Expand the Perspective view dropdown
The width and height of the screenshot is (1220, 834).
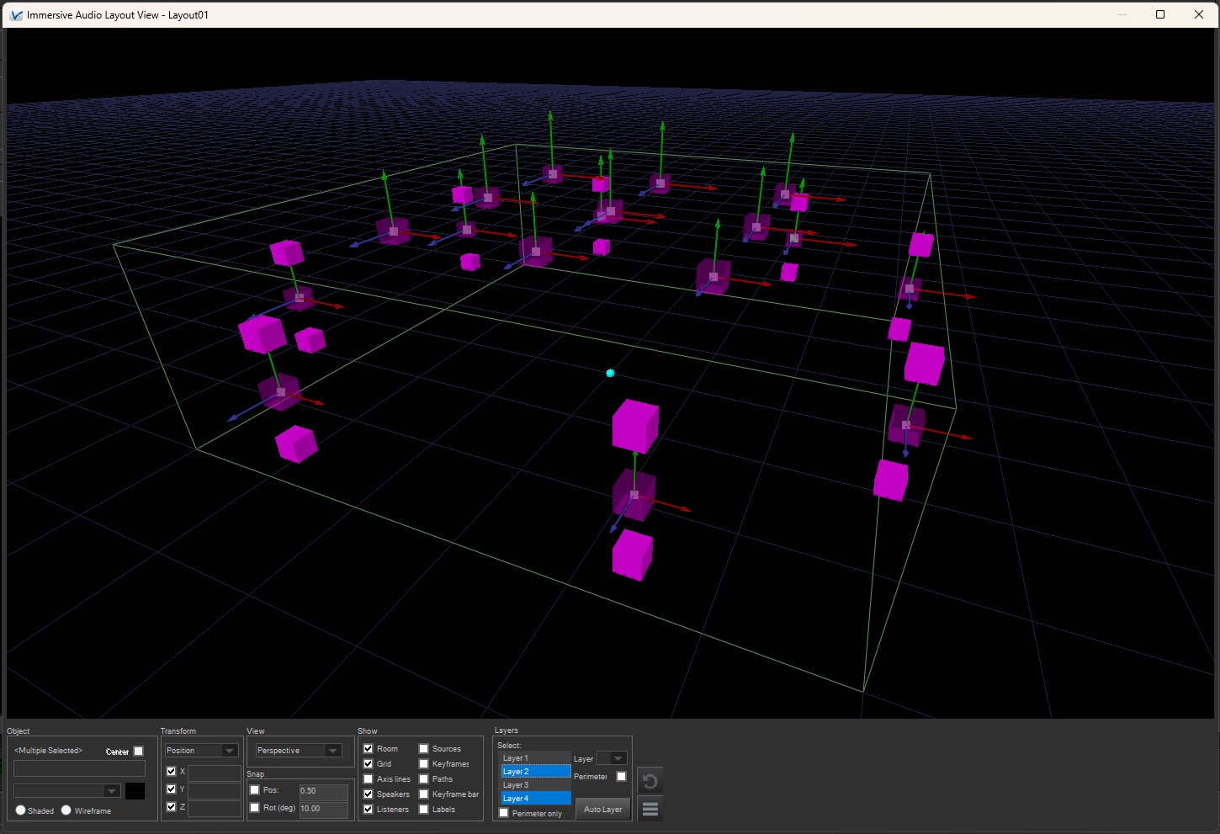point(298,751)
